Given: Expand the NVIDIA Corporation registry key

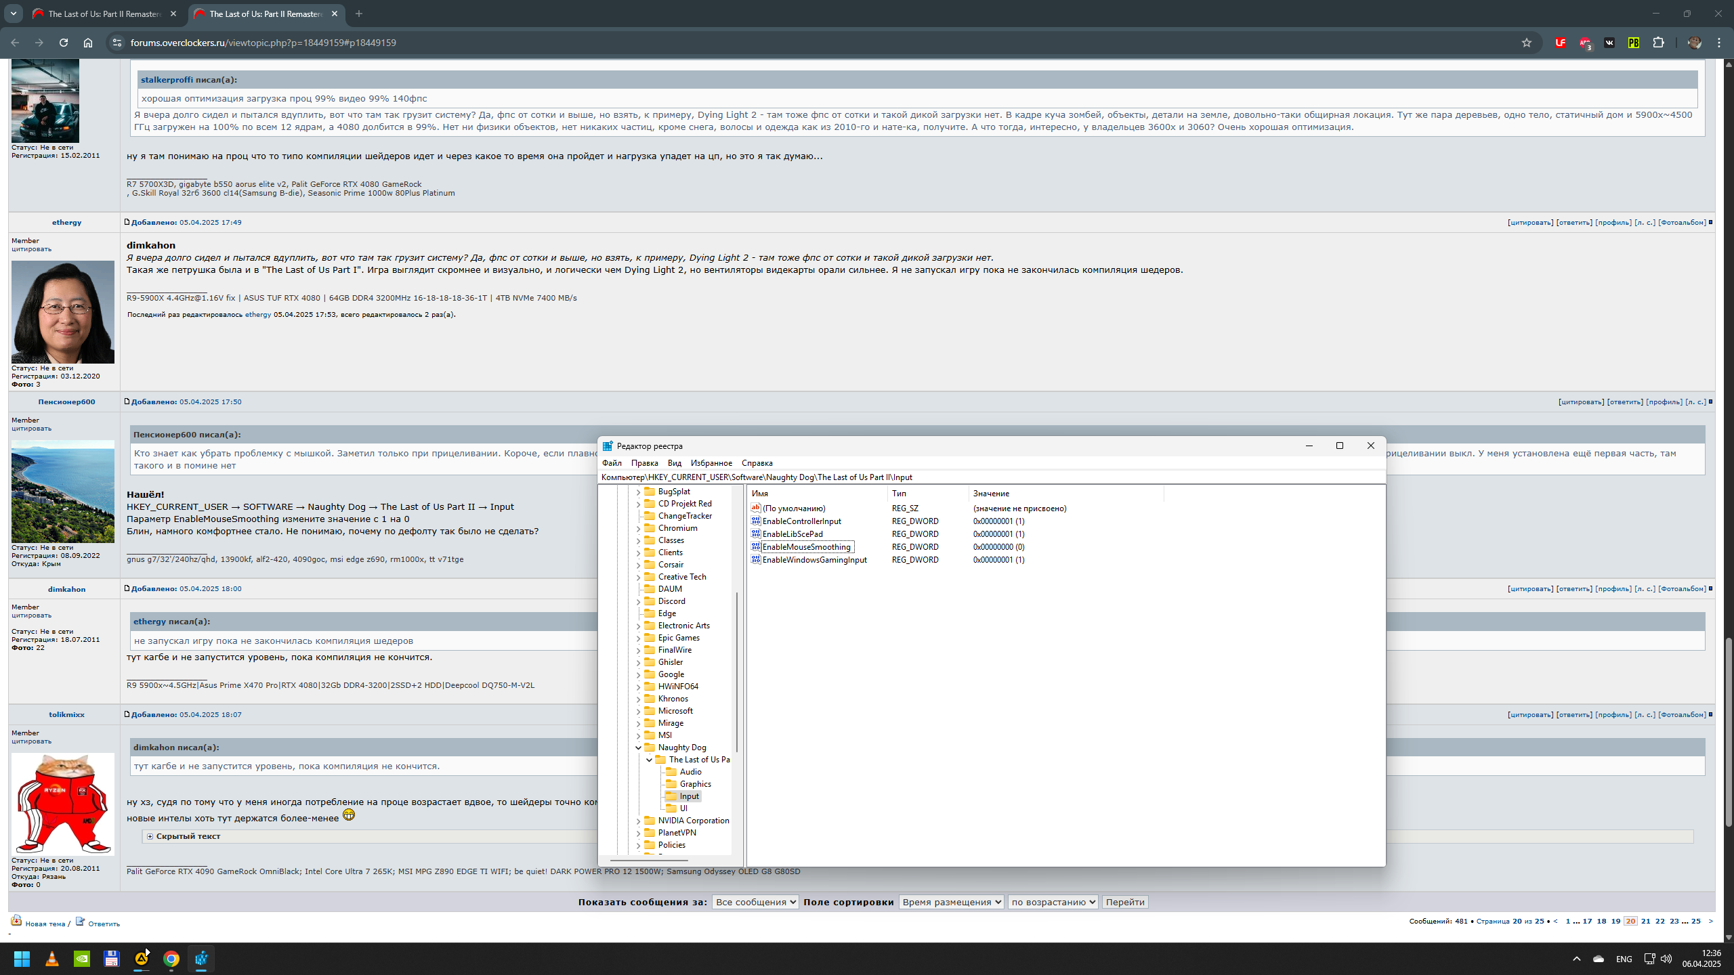Looking at the screenshot, I should (x=638, y=821).
